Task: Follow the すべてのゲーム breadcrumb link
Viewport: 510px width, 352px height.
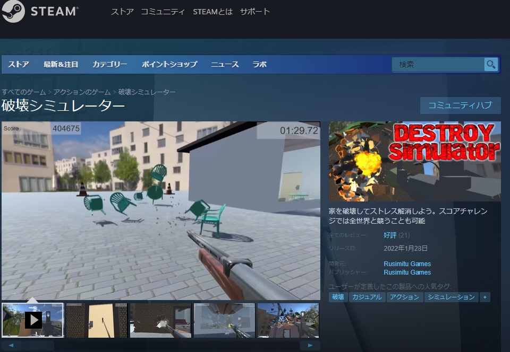Action: pos(24,92)
